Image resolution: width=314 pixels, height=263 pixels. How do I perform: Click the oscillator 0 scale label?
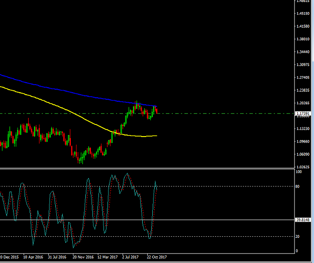[x=297, y=251]
